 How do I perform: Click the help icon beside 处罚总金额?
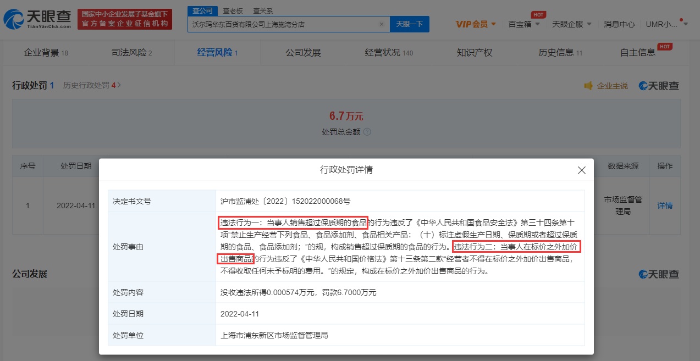pos(367,132)
